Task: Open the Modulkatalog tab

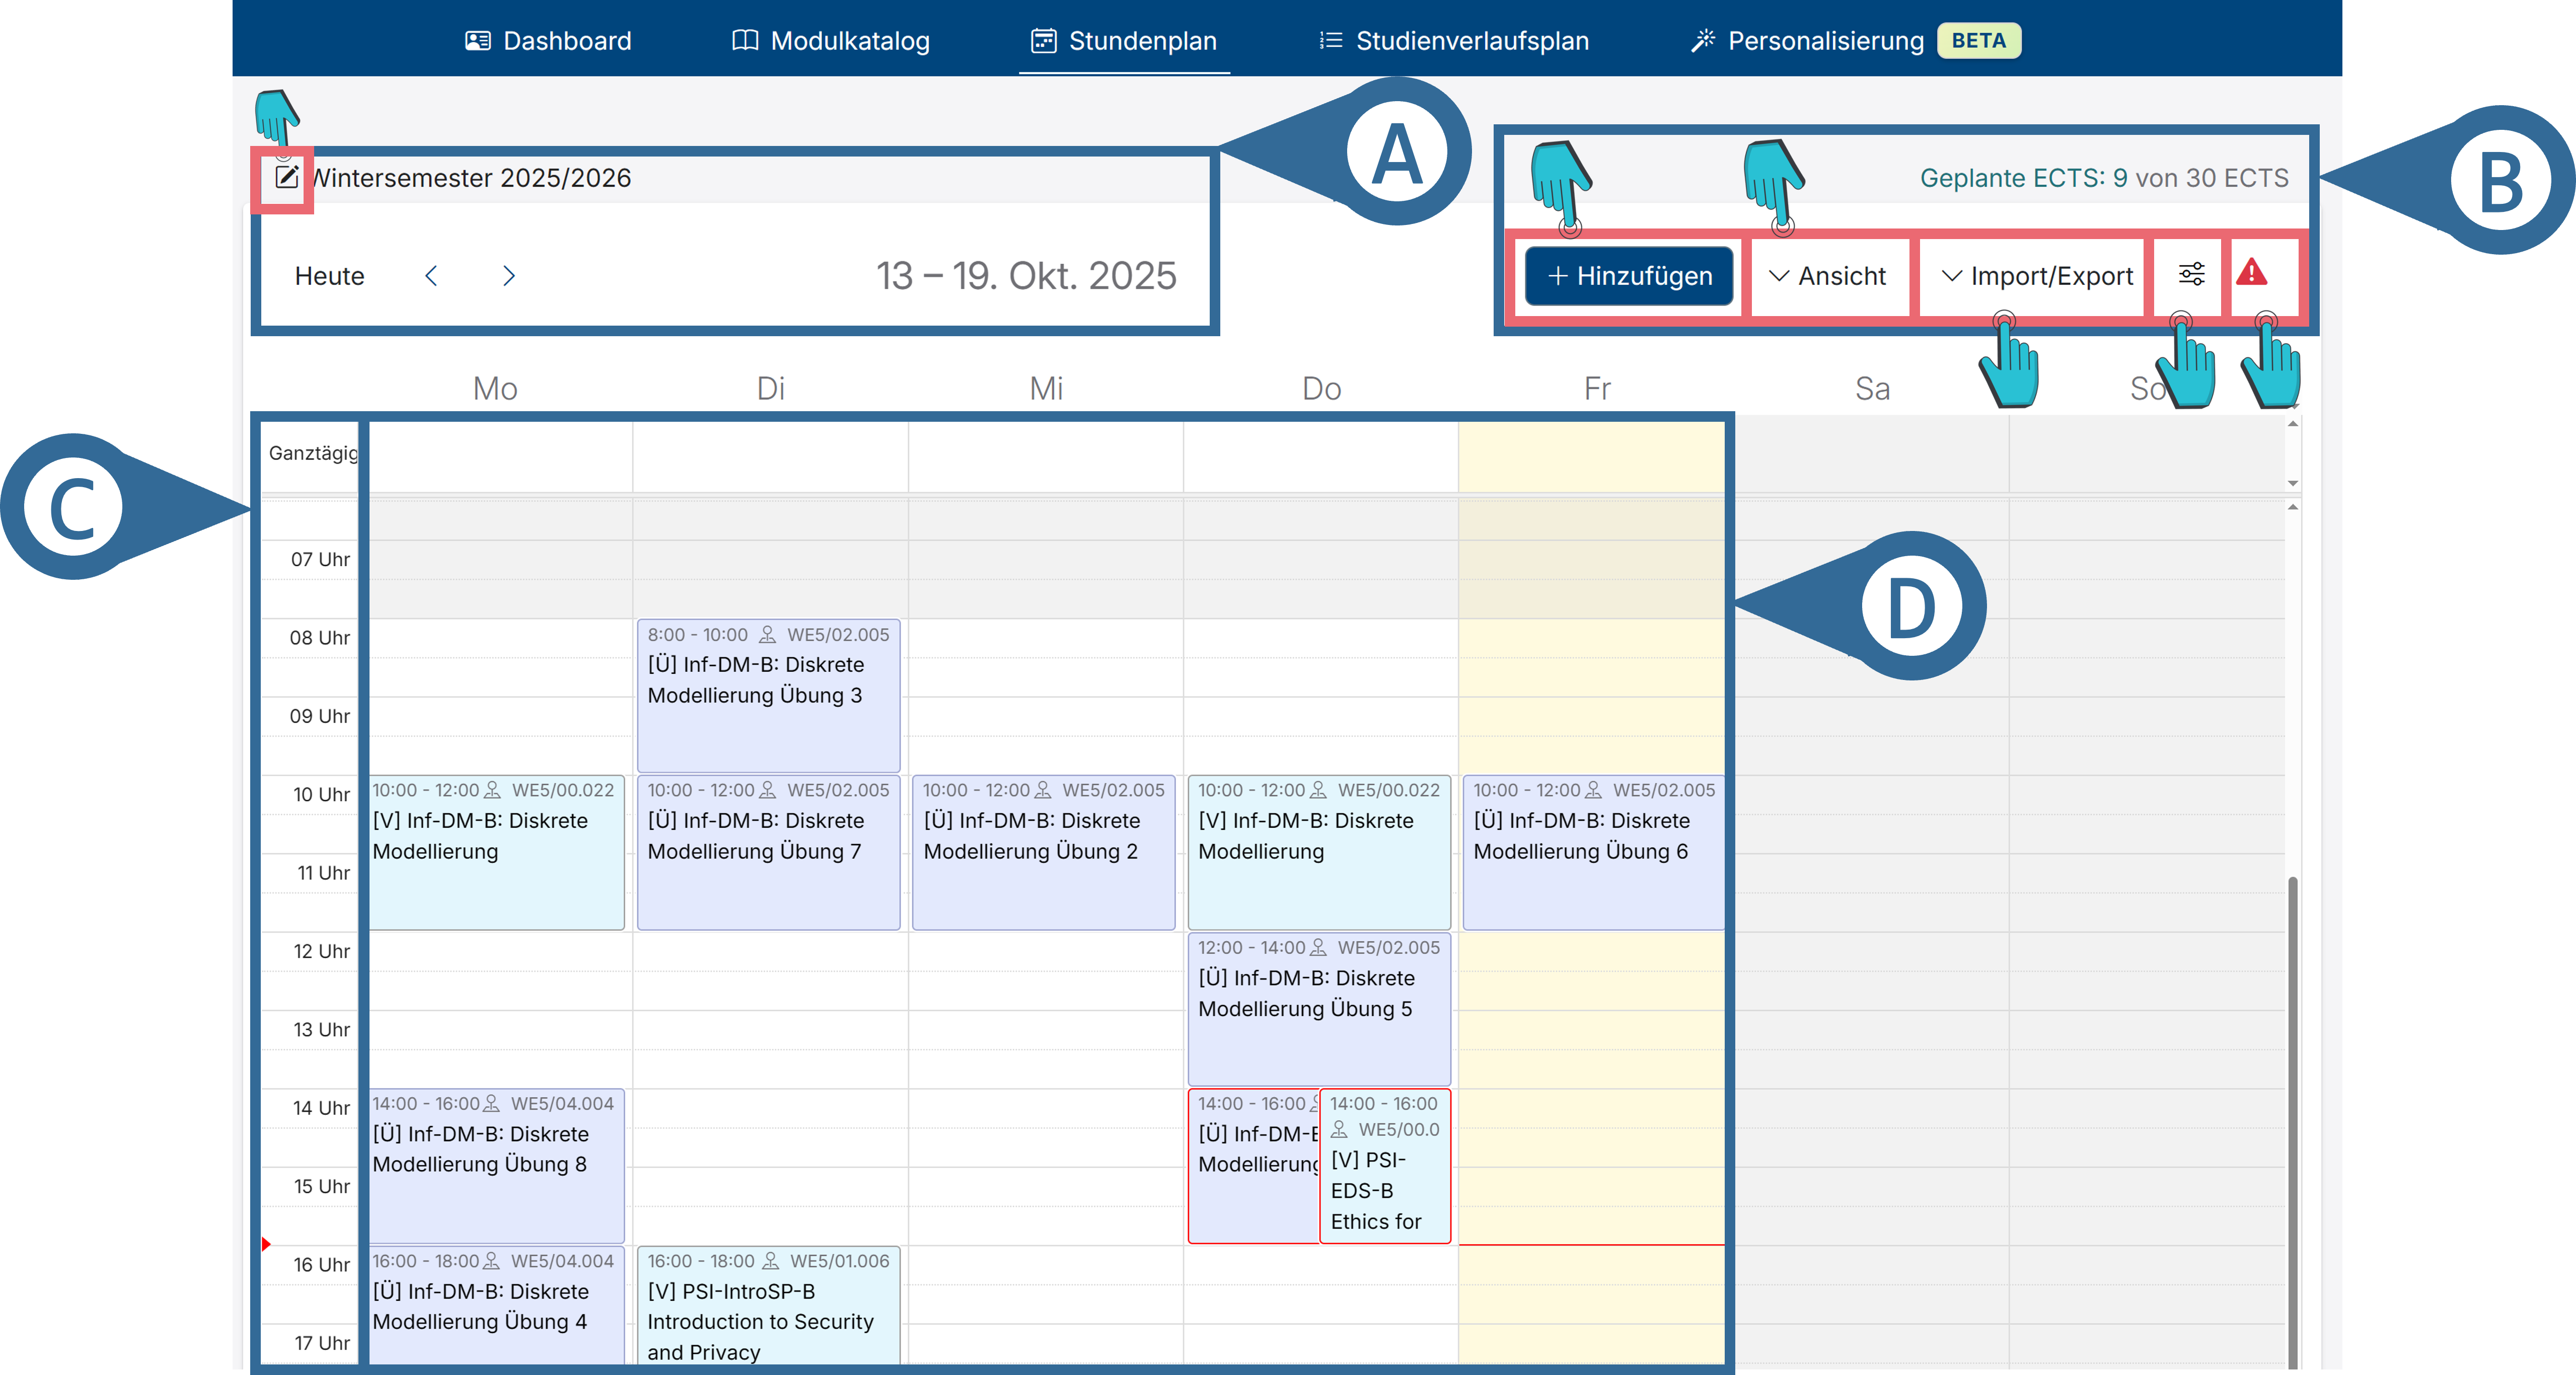Action: click(830, 40)
